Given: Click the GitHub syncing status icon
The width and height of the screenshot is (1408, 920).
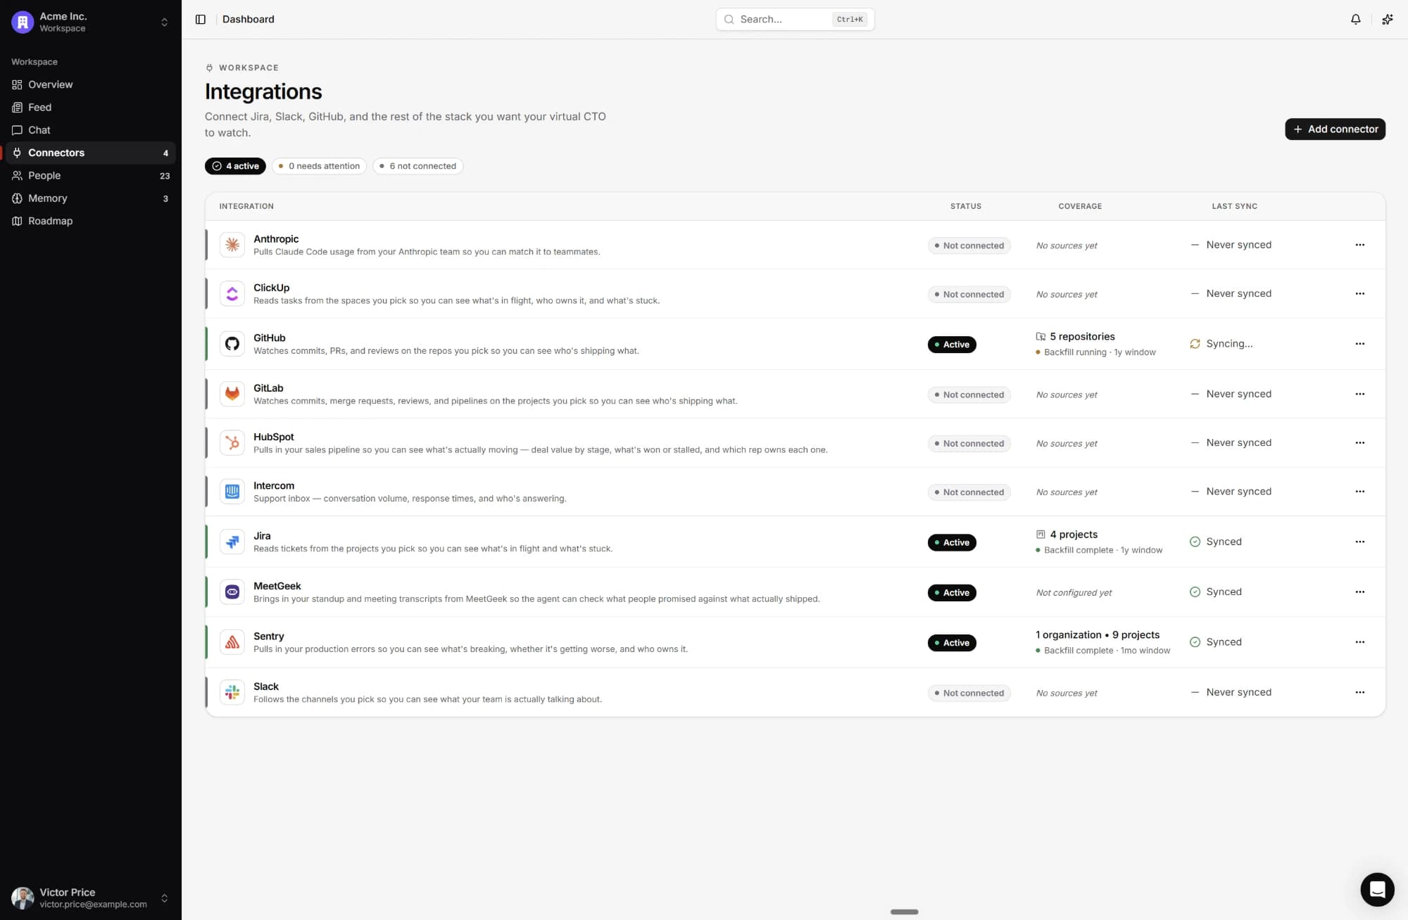Looking at the screenshot, I should click(x=1195, y=344).
